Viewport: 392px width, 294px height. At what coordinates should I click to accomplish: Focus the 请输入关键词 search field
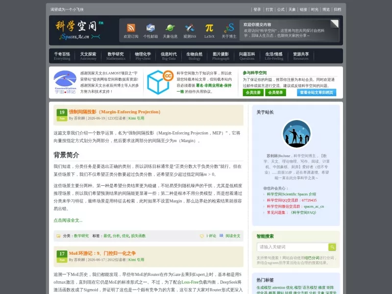coord(293,247)
